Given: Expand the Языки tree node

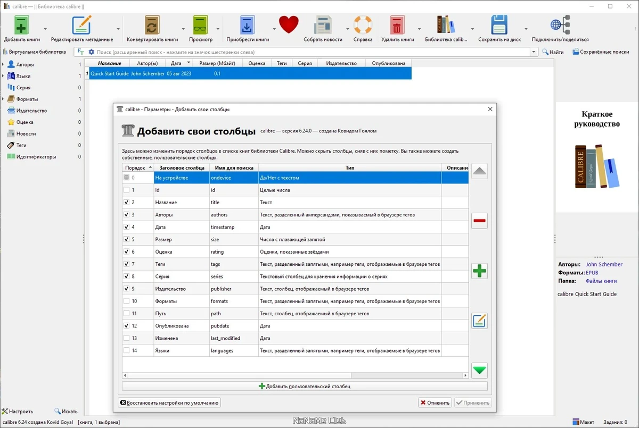Looking at the screenshot, I should [3, 76].
